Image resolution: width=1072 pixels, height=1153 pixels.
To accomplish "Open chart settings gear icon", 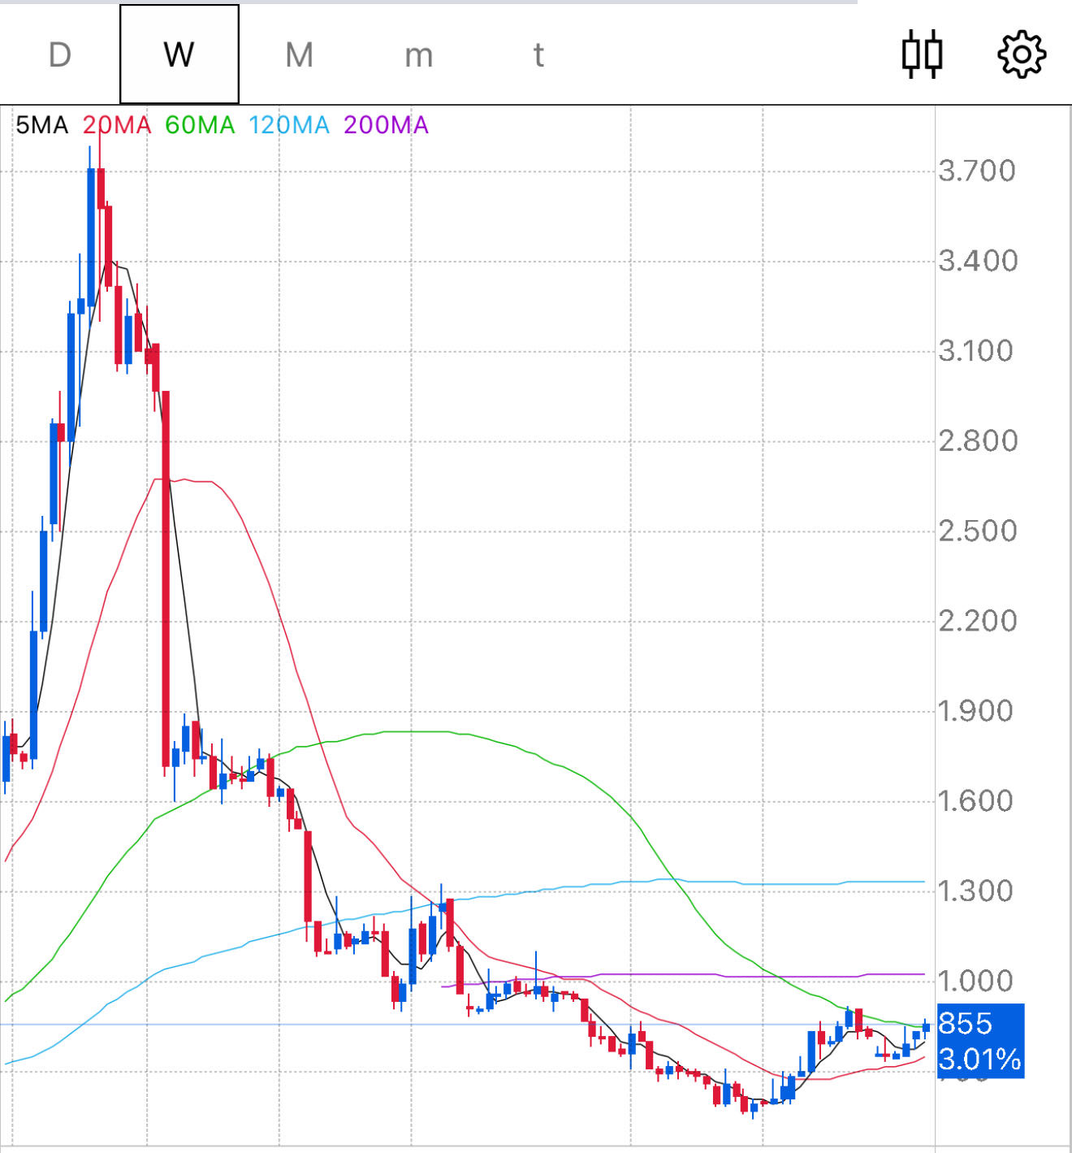I will click(1021, 54).
